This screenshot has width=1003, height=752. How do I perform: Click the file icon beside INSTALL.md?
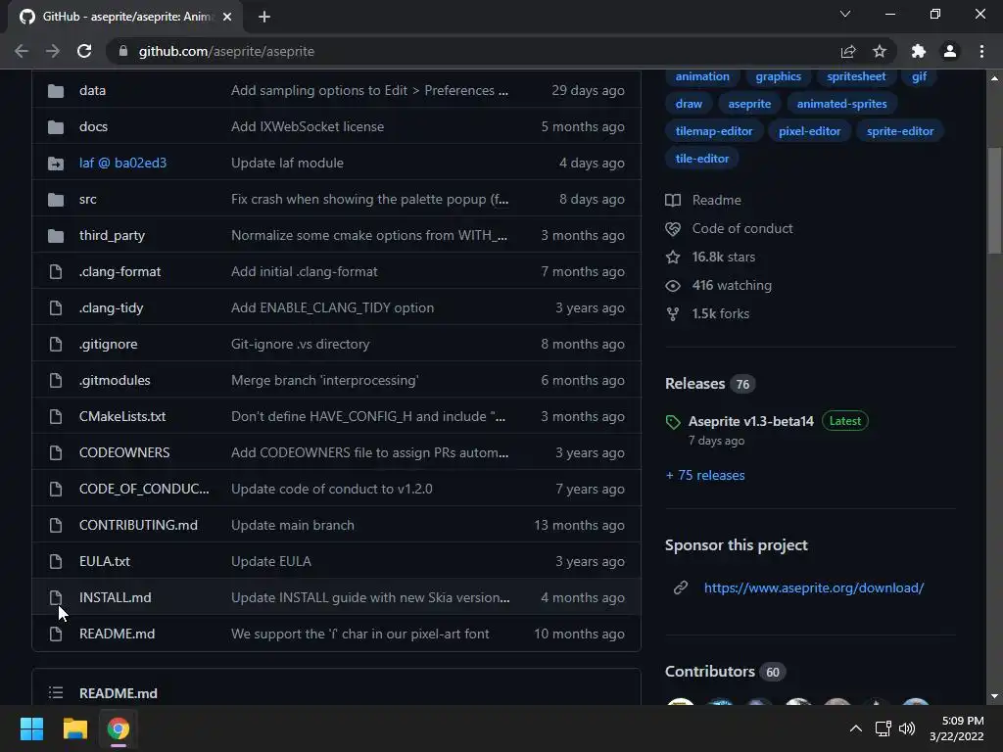[56, 597]
